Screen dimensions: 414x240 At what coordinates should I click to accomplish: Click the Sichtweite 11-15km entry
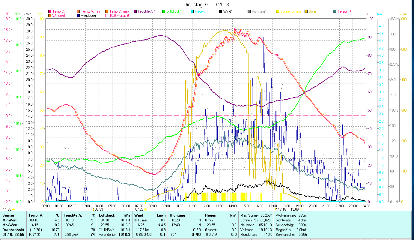click(291, 220)
